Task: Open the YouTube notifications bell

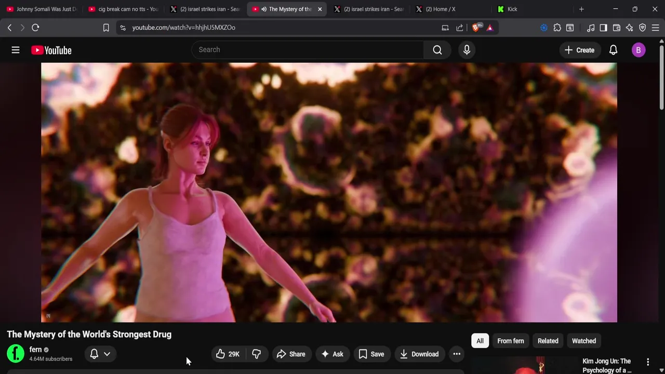Action: tap(613, 50)
